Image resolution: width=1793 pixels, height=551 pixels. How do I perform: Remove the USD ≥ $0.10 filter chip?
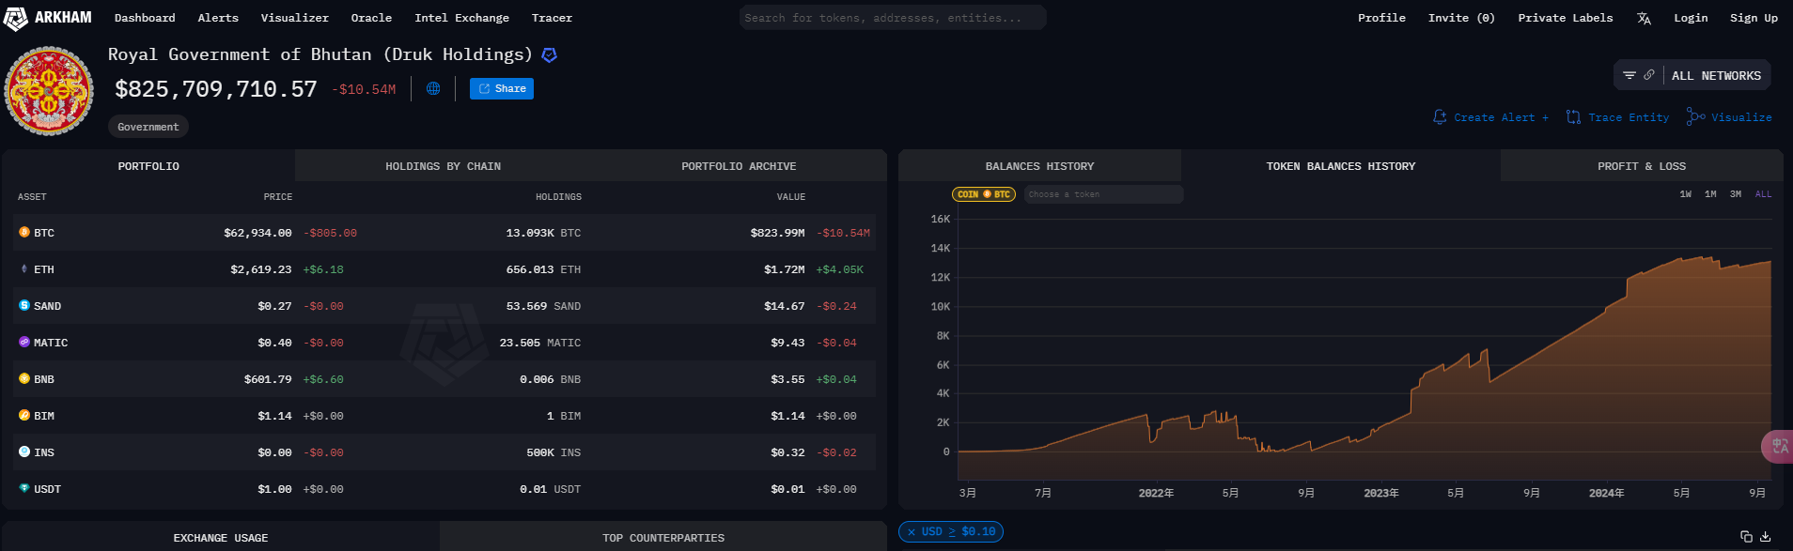[912, 532]
